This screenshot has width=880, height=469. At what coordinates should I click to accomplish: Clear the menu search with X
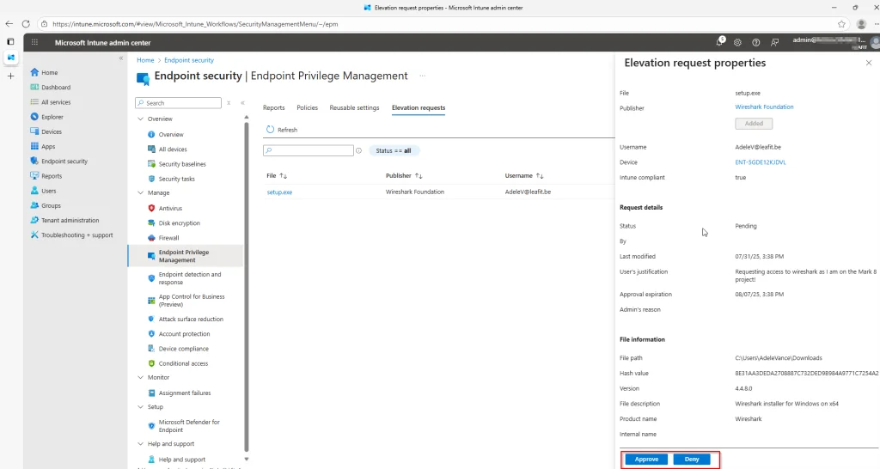pyautogui.click(x=229, y=103)
